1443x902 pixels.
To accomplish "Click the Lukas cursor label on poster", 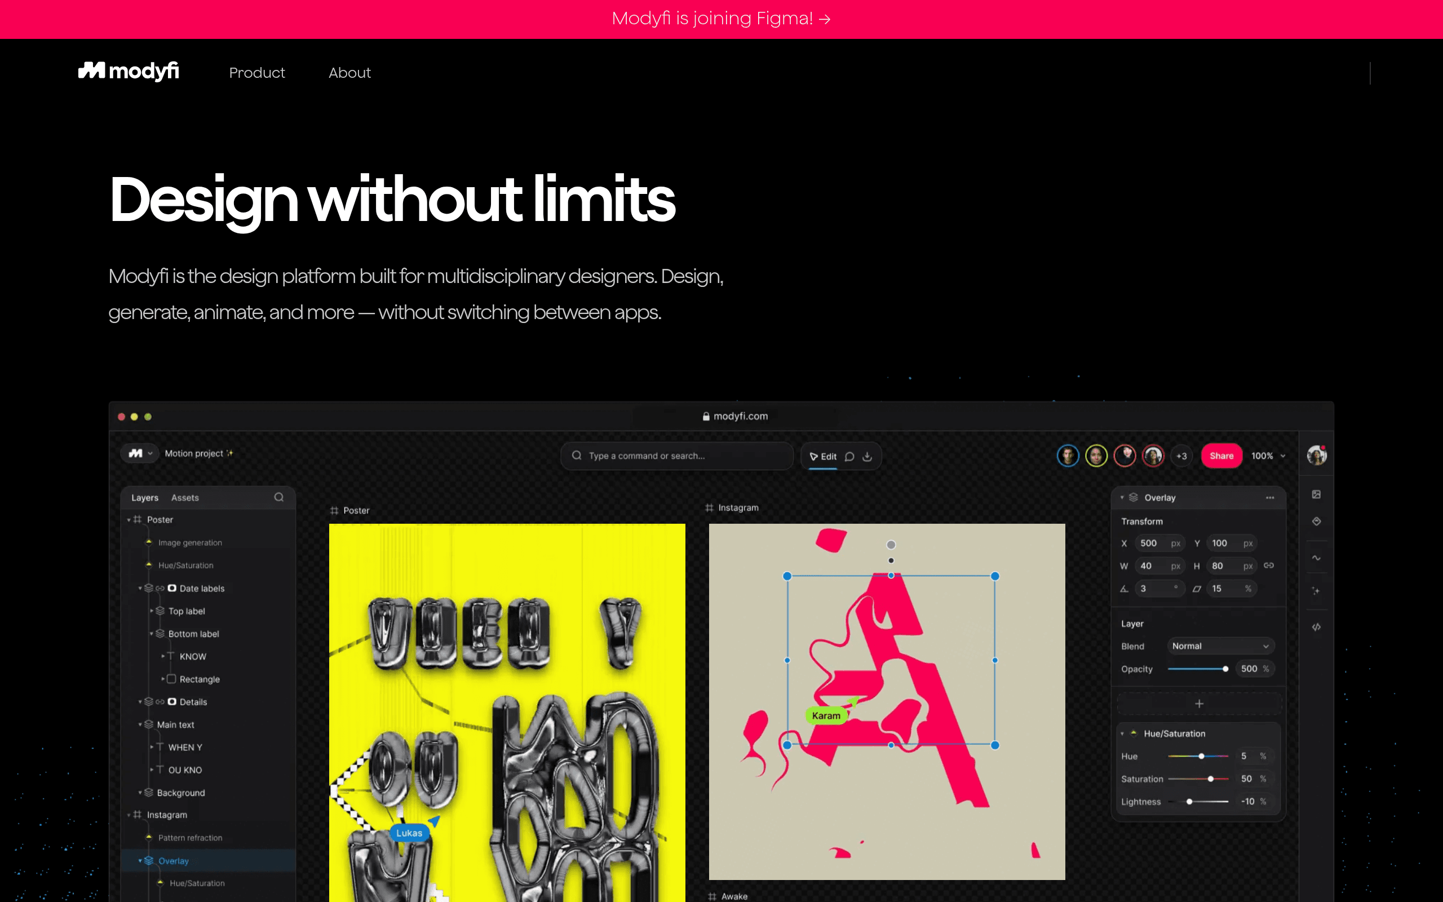I will click(x=409, y=833).
